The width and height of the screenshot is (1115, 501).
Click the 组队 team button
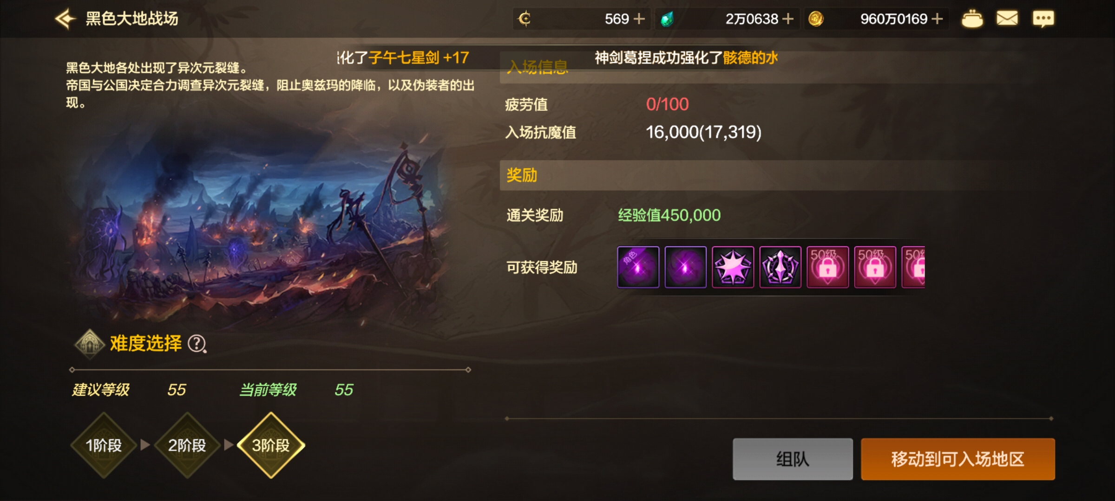(x=793, y=459)
